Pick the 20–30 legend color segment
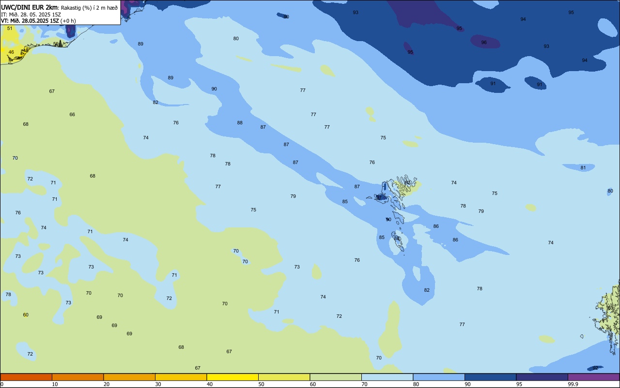The image size is (620, 388). (129, 377)
